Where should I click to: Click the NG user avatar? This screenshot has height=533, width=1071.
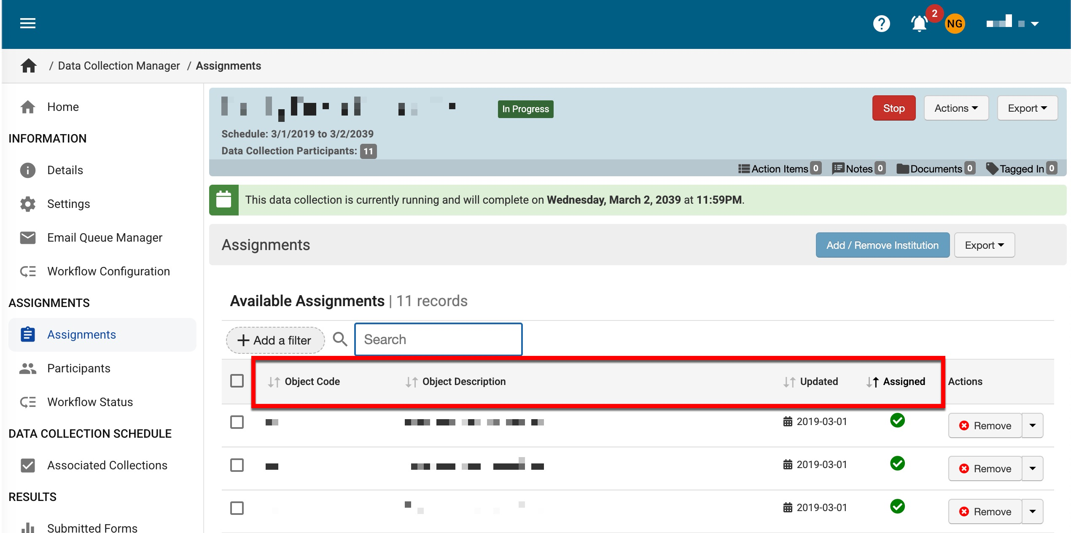pos(955,24)
